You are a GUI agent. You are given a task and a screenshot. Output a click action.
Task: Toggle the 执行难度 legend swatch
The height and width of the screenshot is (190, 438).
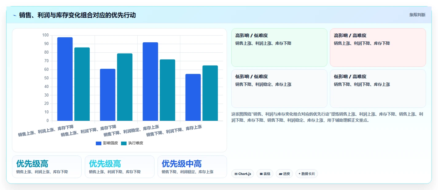tap(124, 143)
